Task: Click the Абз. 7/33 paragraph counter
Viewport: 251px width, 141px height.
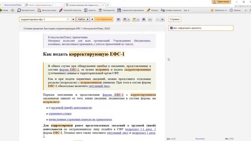Action: pyautogui.click(x=229, y=139)
